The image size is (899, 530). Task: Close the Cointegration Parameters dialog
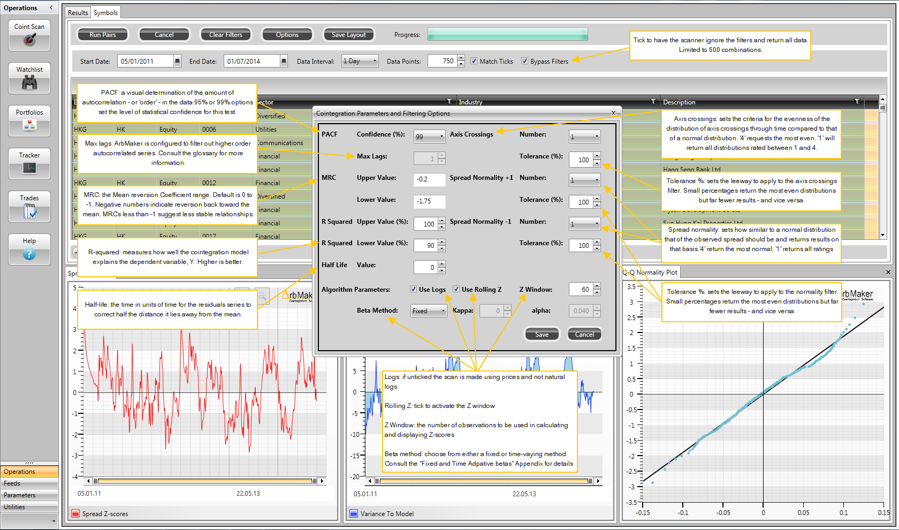pos(613,113)
